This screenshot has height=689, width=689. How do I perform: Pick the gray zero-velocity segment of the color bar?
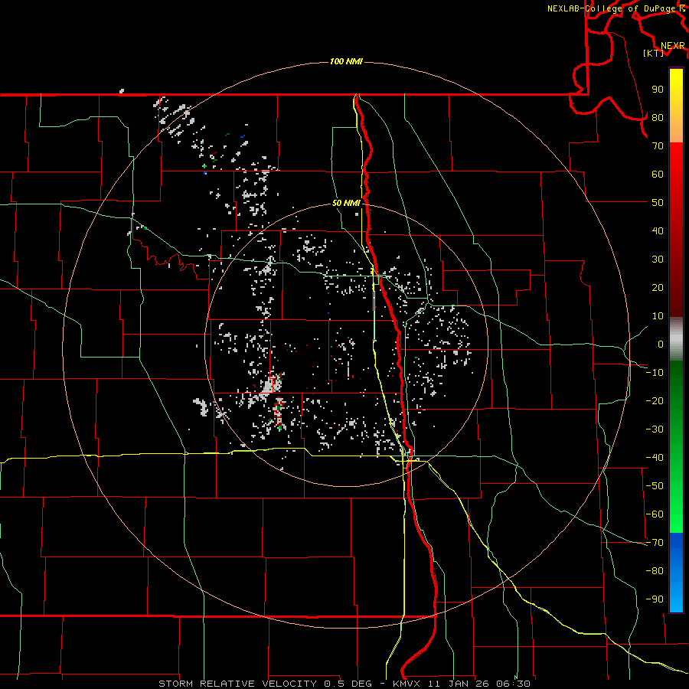point(676,339)
